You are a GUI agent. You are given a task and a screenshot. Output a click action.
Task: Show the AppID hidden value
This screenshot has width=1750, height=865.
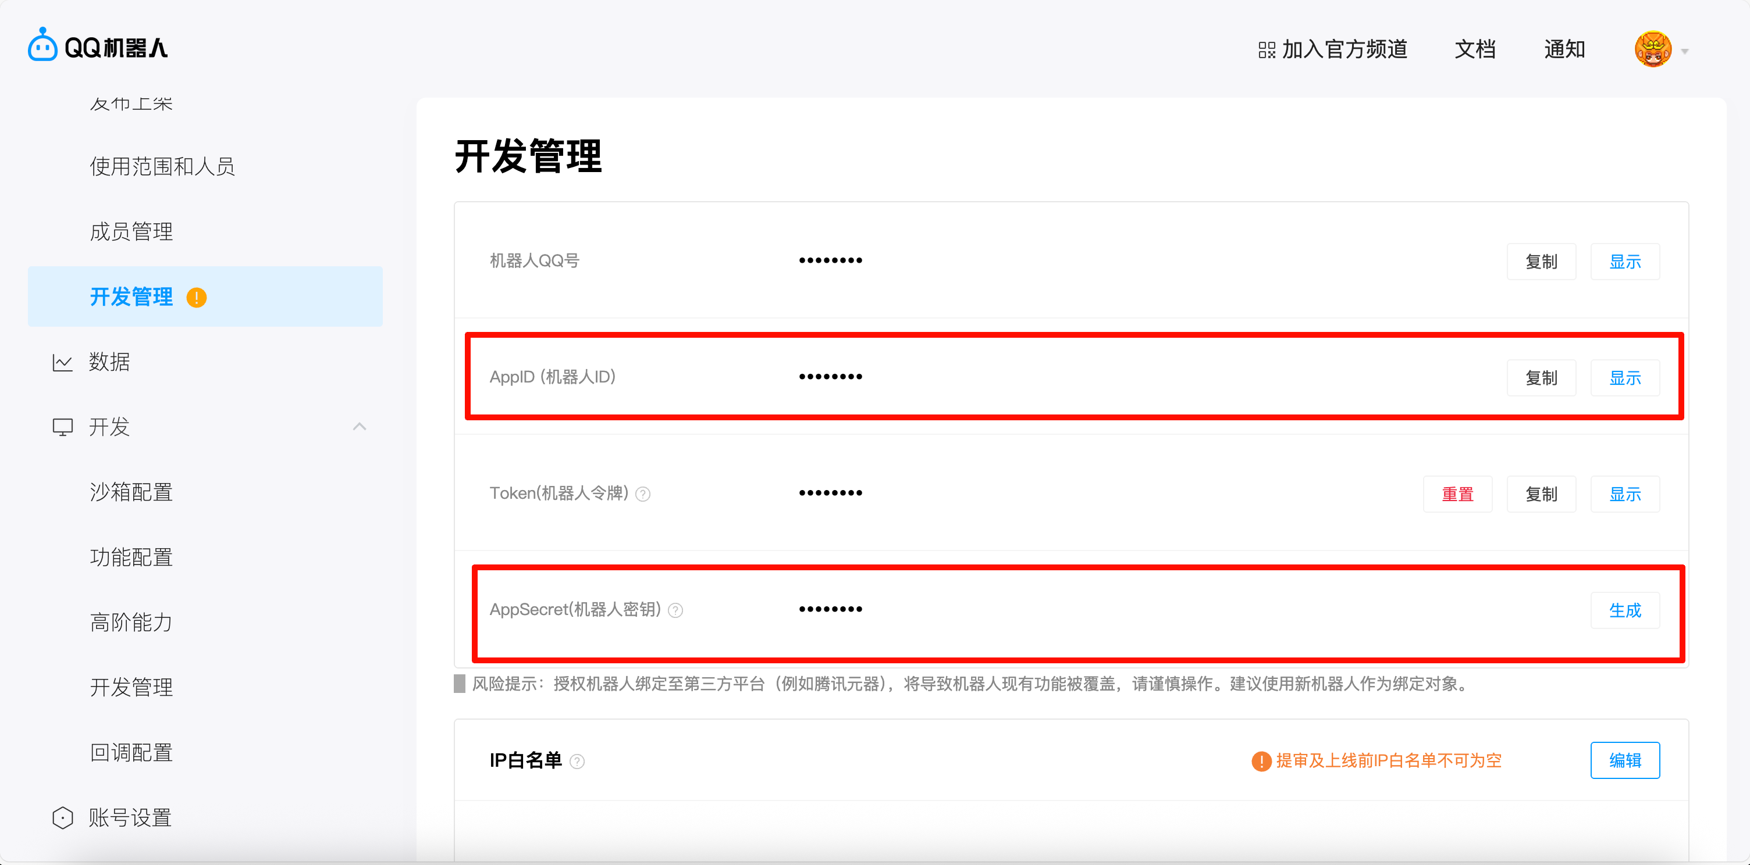tap(1624, 377)
